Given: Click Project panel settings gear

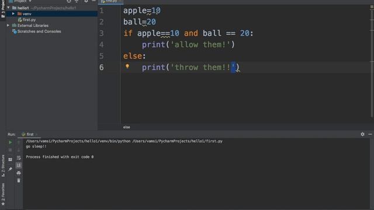Looking at the screenshot, I should [86, 1].
